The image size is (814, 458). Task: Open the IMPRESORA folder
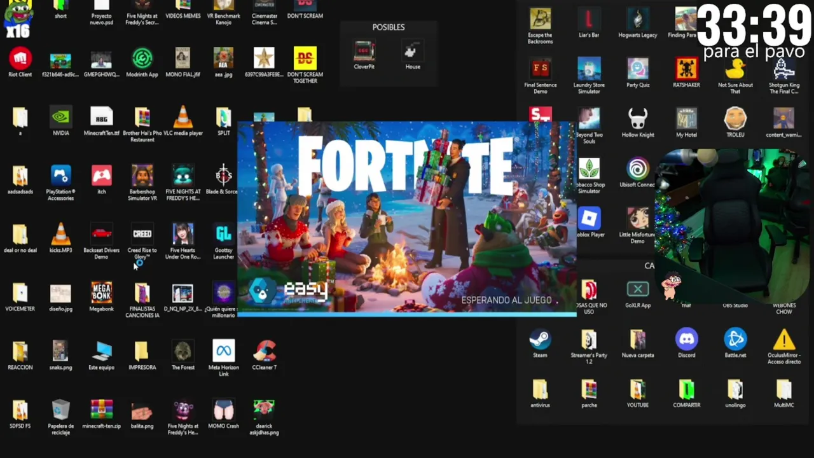(142, 352)
